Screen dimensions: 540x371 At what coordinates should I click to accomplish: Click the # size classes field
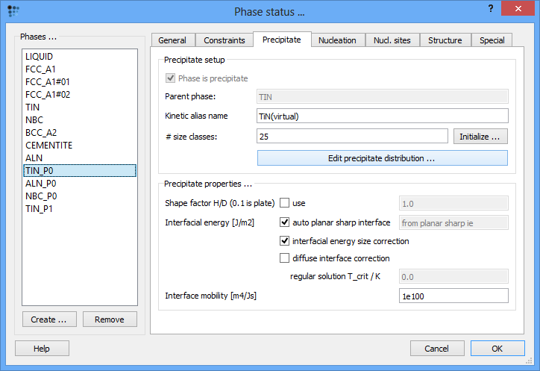pos(352,136)
